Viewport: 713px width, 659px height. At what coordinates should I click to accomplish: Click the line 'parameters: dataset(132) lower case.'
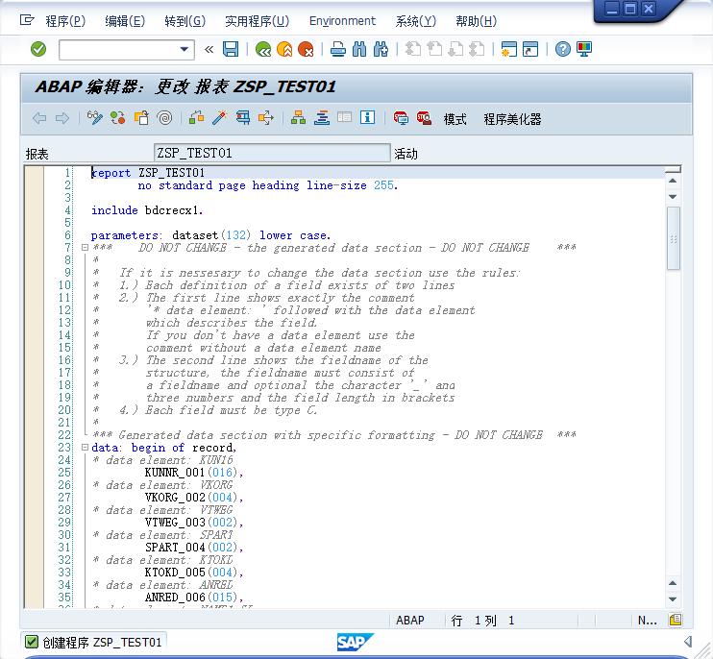(x=210, y=235)
